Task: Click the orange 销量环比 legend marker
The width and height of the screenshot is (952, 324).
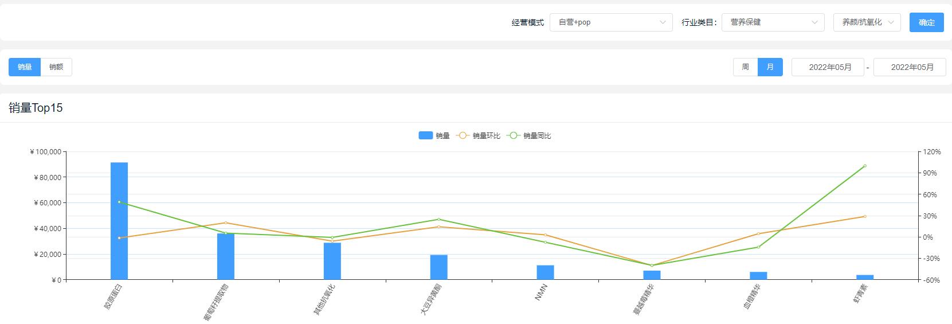Action: point(463,136)
